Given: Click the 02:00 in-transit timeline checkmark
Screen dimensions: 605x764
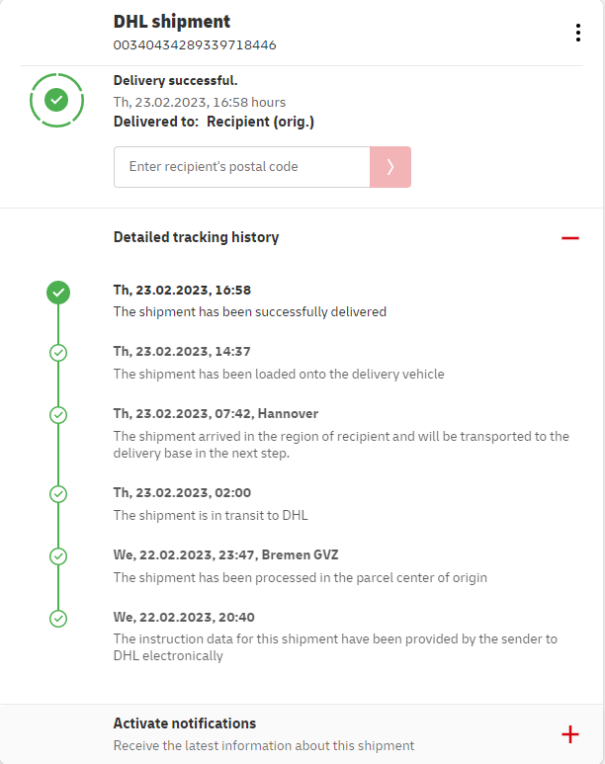Looking at the screenshot, I should pyautogui.click(x=58, y=493).
